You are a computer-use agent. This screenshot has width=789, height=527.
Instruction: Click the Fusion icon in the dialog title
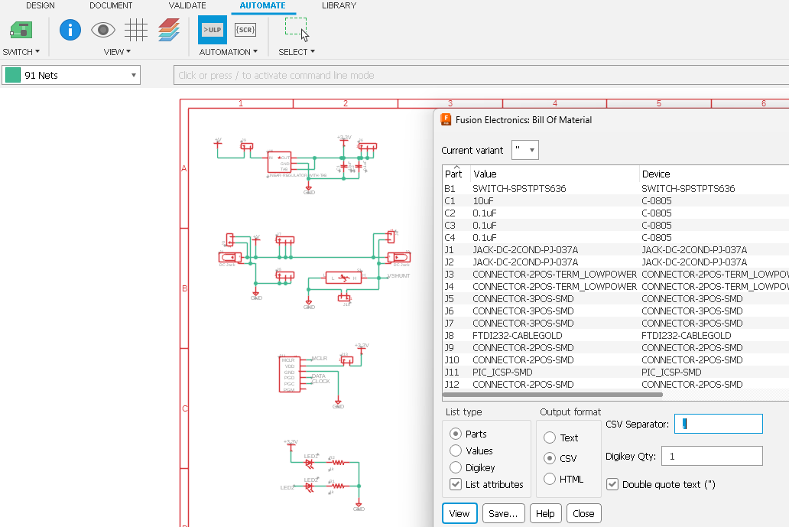[446, 120]
